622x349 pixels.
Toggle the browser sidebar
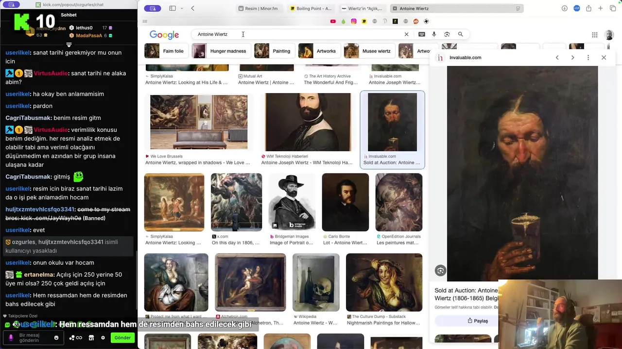(x=173, y=8)
